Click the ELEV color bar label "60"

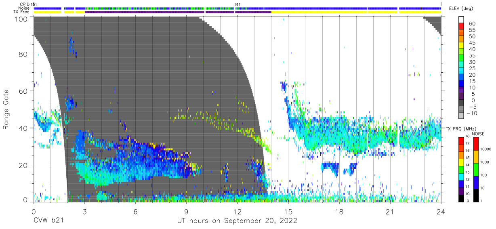click(x=472, y=24)
